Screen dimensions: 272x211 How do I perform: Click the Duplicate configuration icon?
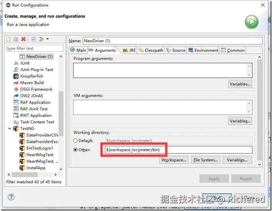(x=16, y=39)
